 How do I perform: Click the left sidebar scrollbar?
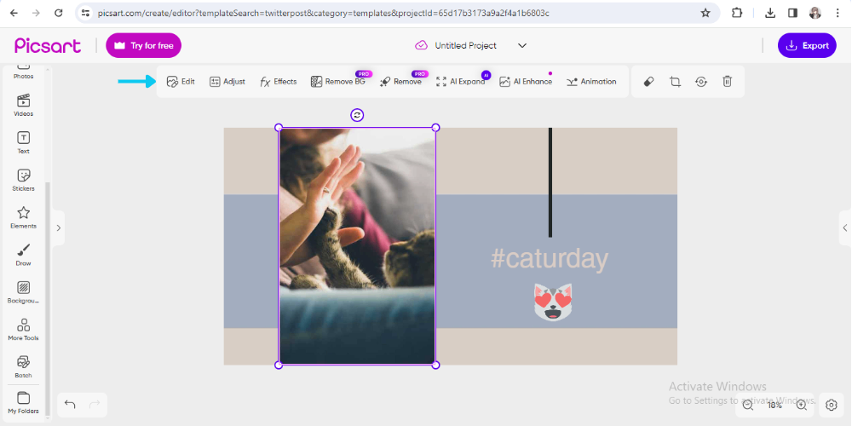pos(47,297)
